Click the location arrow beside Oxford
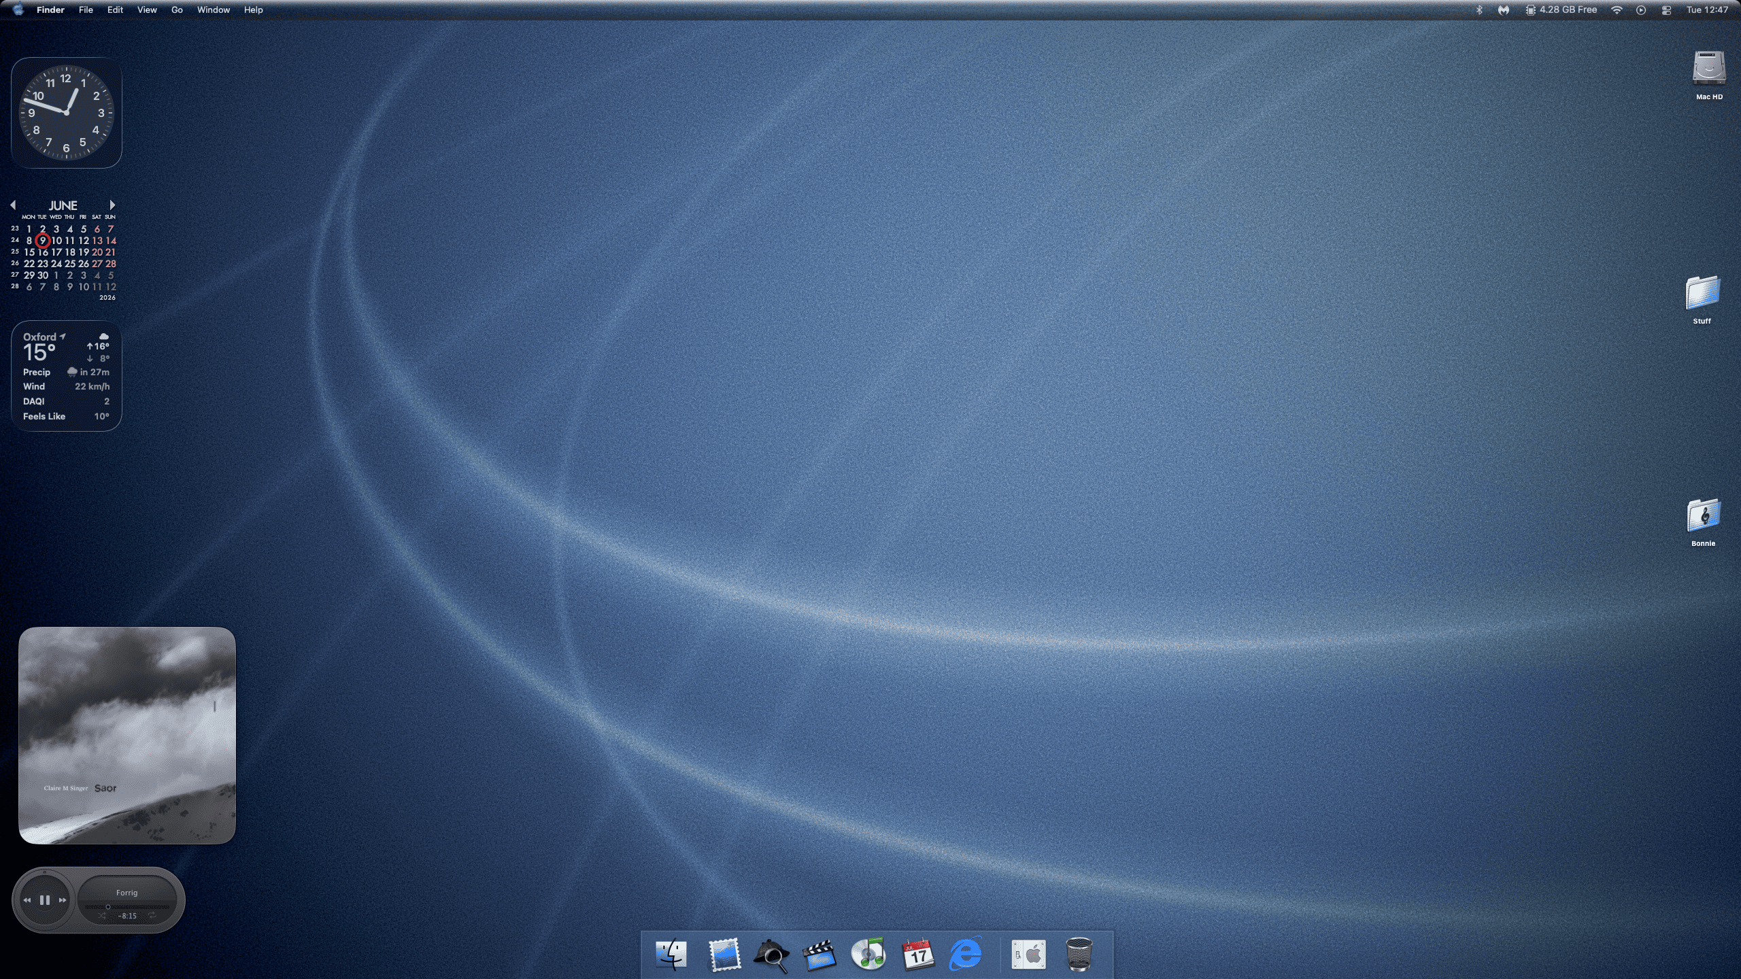 63,336
